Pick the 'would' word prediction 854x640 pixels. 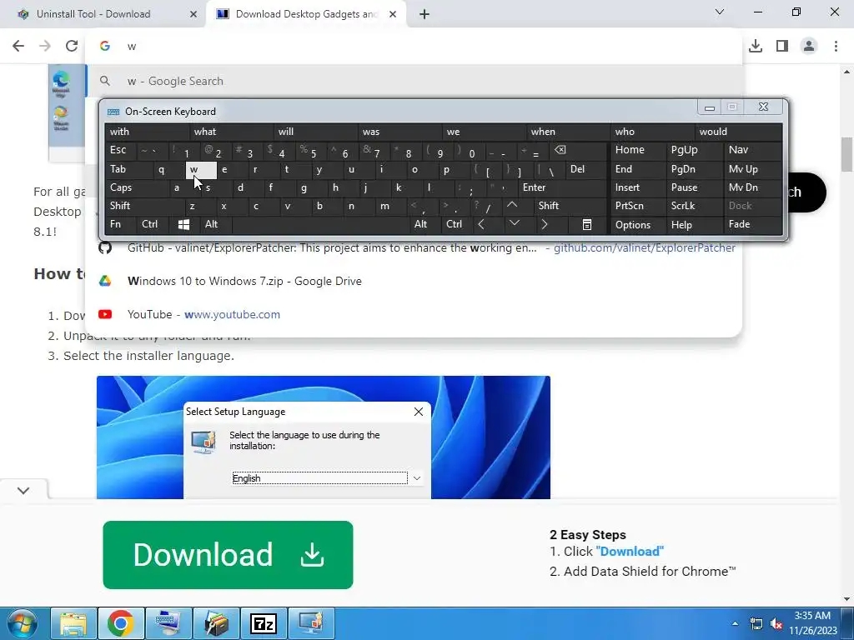pyautogui.click(x=739, y=132)
